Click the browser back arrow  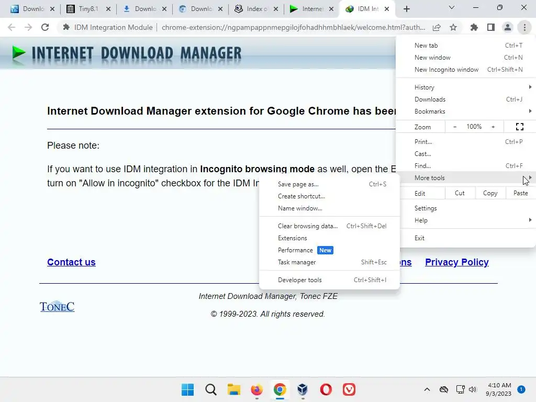12,27
